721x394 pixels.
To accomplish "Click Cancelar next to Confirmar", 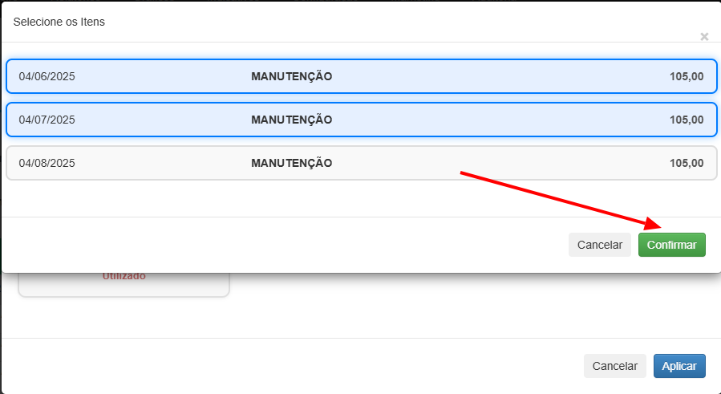I will 600,245.
